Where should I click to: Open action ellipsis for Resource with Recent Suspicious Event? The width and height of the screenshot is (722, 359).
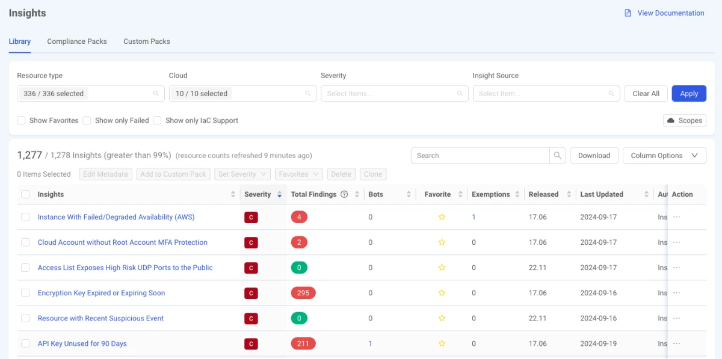[676, 318]
